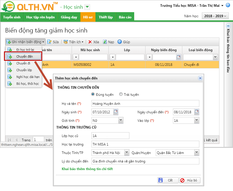This screenshot has width=233, height=191.
Task: Choose Chuyển đến from the menu
Action: pos(23,57)
